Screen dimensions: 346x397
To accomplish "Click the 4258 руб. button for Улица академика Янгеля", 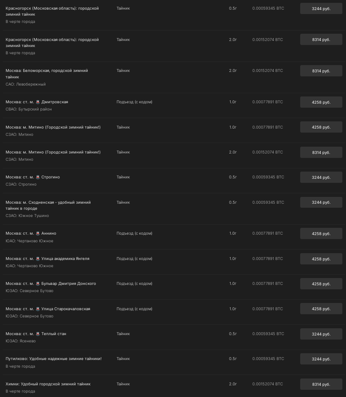I will (321, 259).
